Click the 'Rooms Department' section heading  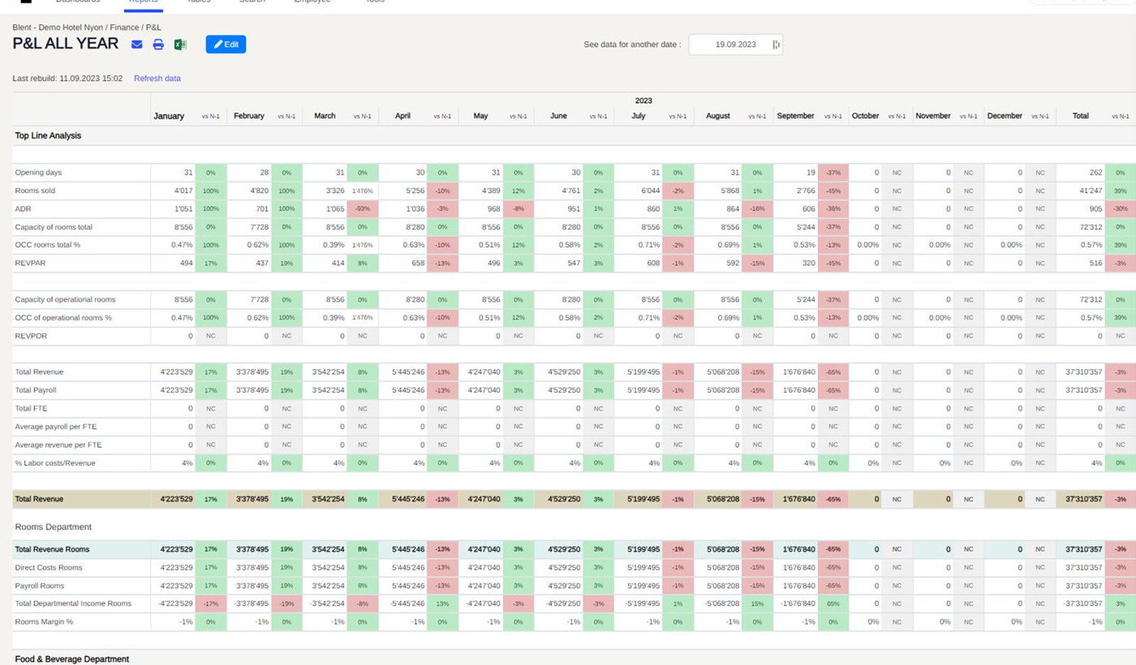click(53, 527)
